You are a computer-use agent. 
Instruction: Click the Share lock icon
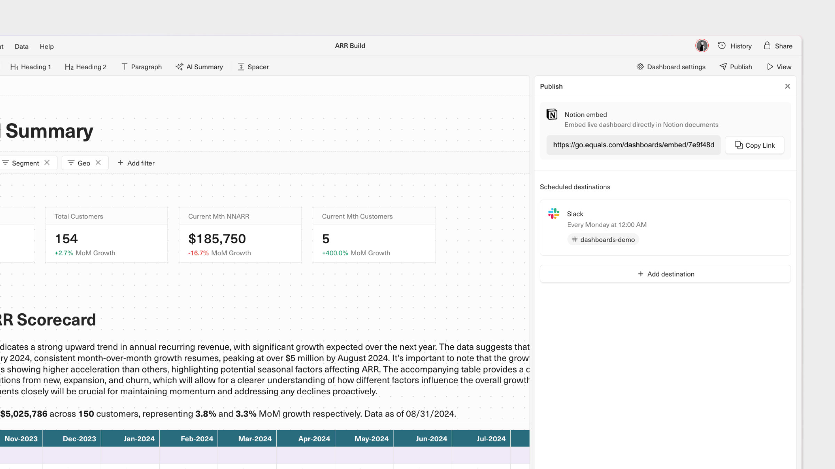767,46
